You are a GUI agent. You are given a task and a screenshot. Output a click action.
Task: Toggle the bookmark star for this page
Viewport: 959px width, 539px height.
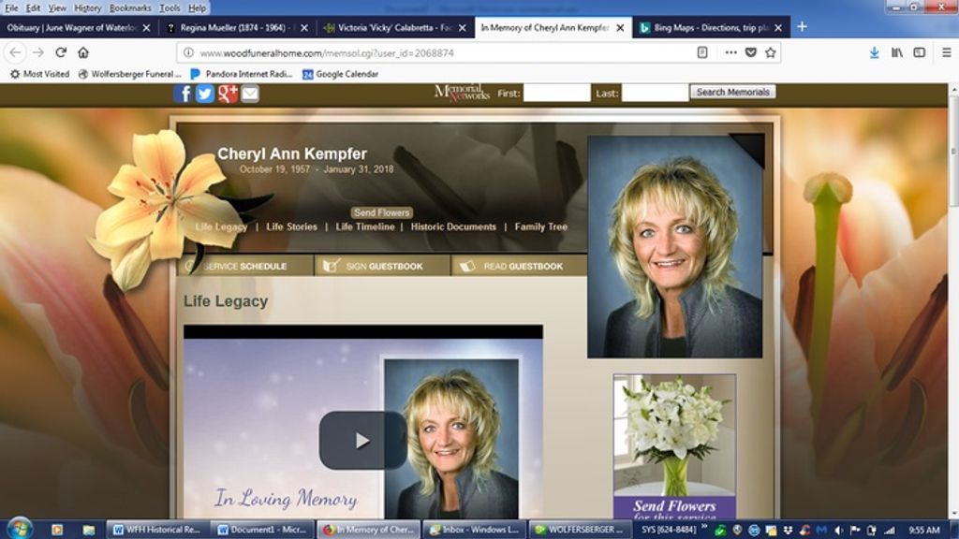tap(771, 53)
